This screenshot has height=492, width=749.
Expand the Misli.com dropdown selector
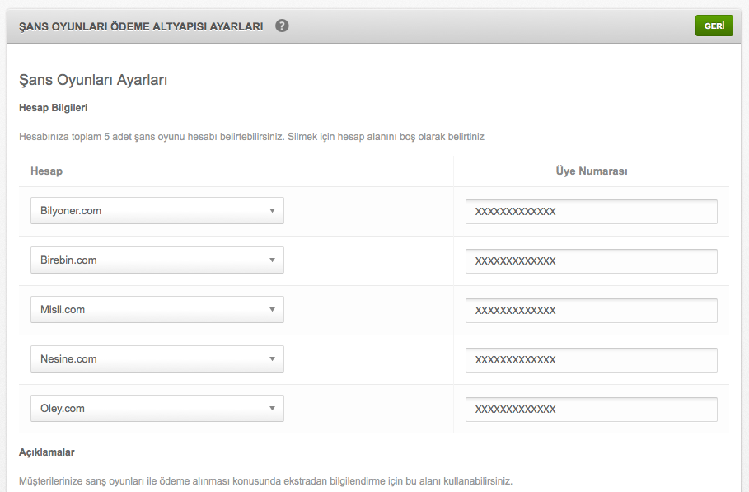(157, 310)
